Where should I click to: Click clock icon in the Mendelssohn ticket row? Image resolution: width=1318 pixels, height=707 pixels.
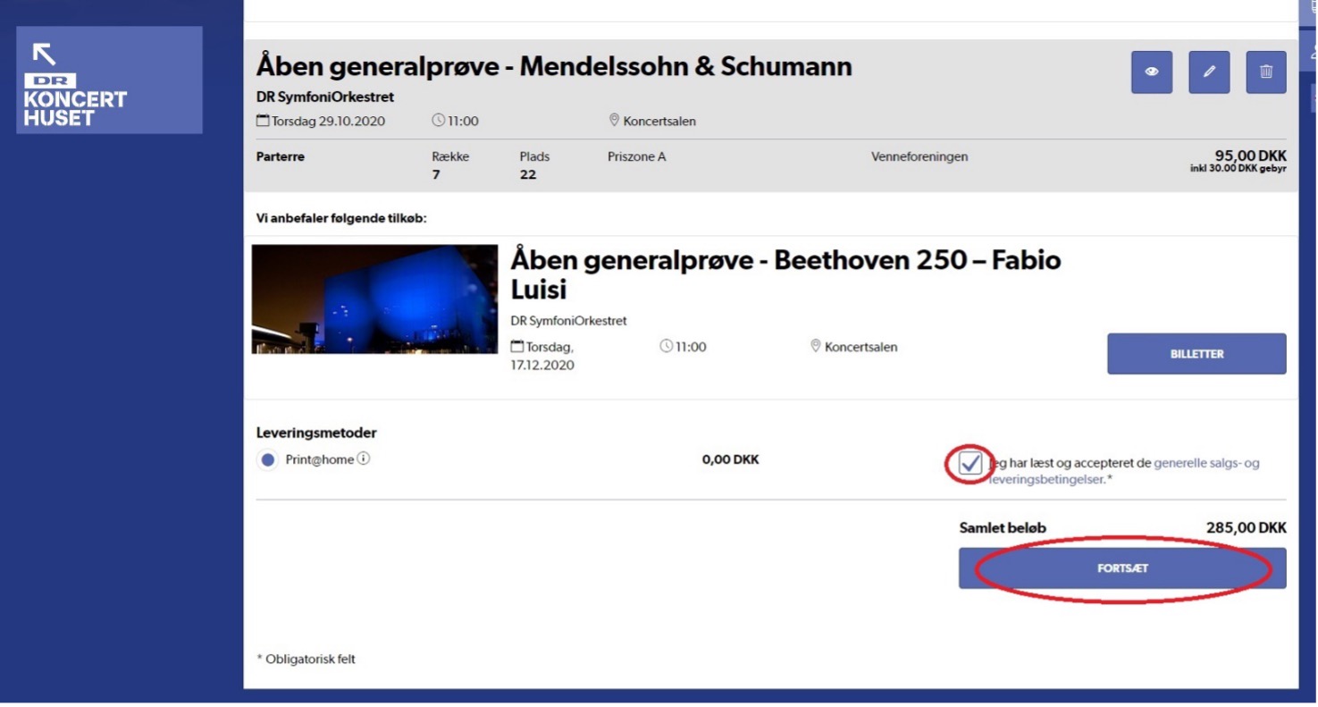click(438, 122)
